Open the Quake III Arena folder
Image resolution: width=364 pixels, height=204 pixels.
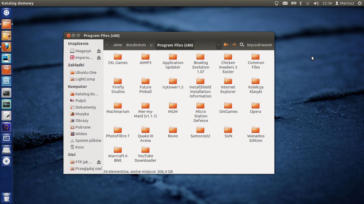click(145, 134)
